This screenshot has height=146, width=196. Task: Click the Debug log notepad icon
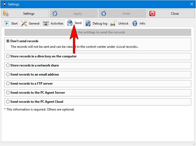[88, 23]
